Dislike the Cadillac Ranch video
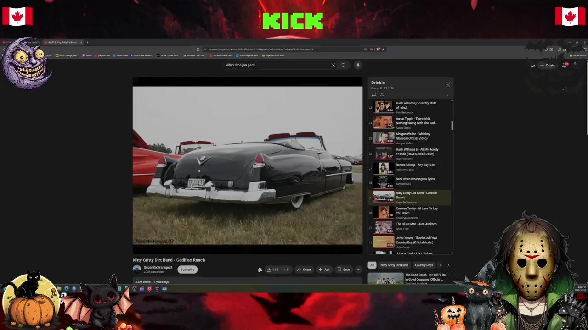The height and width of the screenshot is (330, 588). click(287, 269)
